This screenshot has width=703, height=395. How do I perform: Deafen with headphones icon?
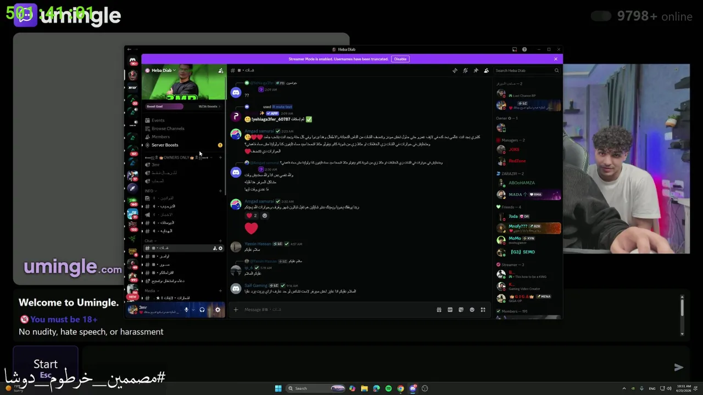click(x=202, y=310)
